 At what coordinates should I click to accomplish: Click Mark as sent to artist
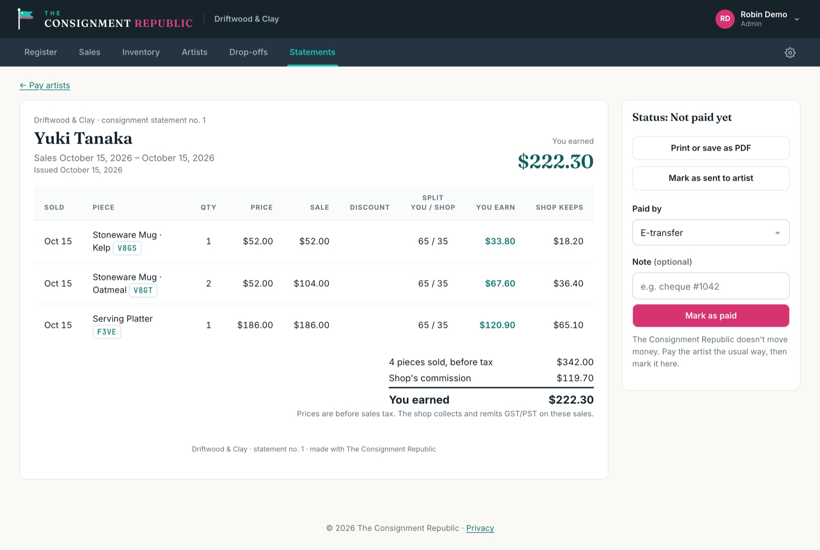[711, 178]
